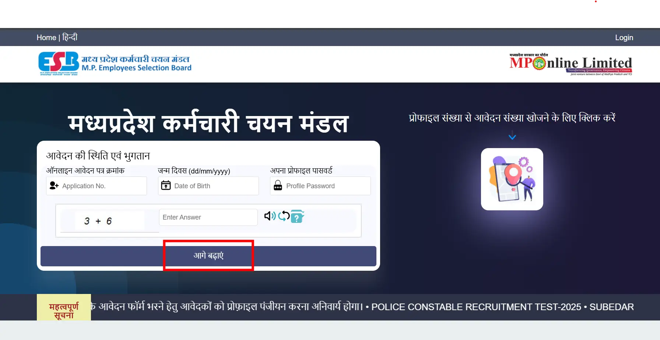Image resolution: width=660 pixels, height=340 pixels.
Task: Focus the Profile Password field
Action: tap(320, 186)
